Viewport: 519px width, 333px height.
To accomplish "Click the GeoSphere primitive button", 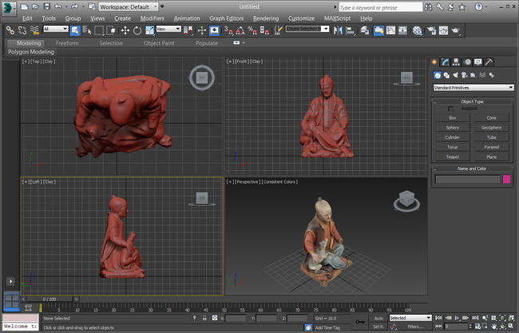I will click(x=490, y=127).
